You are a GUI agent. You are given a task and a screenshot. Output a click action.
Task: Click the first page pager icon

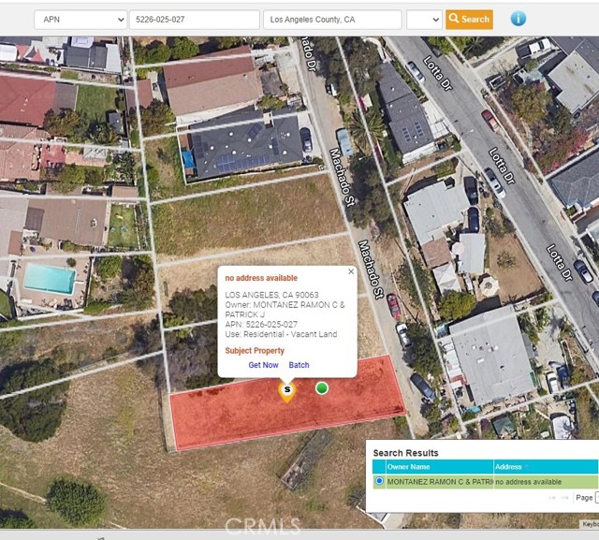click(552, 497)
